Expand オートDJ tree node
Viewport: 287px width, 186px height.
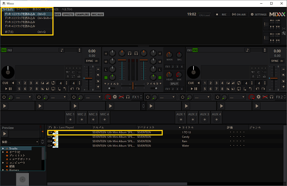[x=3, y=152]
